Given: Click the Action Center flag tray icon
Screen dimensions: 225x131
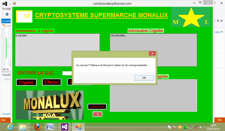Looking at the screenshot, I should coord(175,127).
